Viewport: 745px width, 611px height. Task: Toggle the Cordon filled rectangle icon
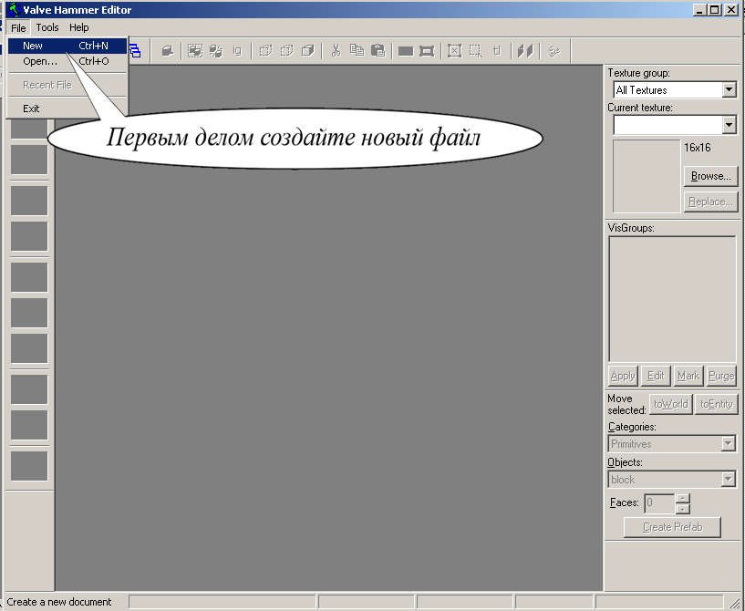coord(406,51)
